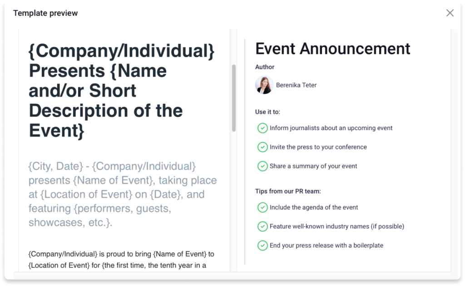
Task: Click the author name Berenika Teter
Action: click(x=296, y=85)
